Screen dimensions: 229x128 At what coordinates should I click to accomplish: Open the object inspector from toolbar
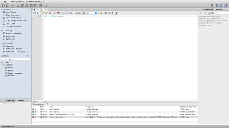[x=13, y=6]
